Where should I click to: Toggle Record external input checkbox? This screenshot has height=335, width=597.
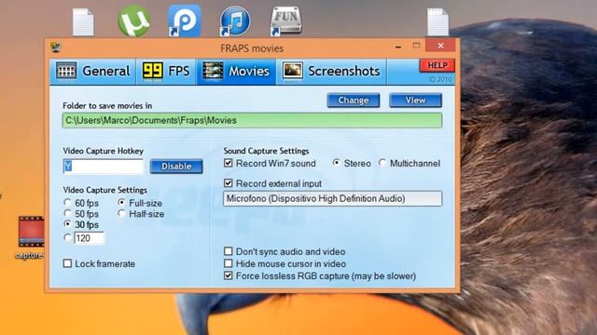pyautogui.click(x=228, y=183)
